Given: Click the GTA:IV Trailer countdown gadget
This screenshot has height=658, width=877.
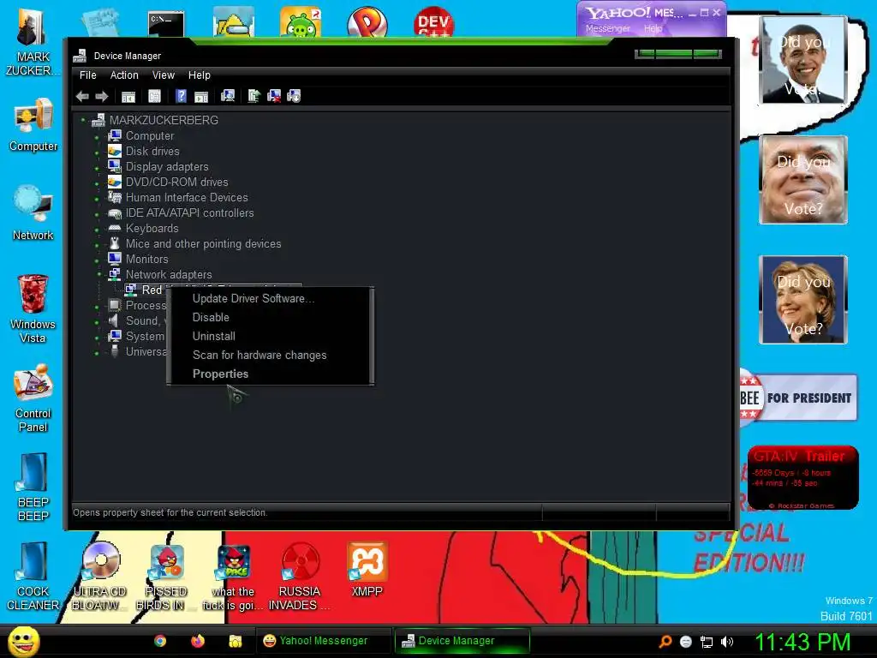Looking at the screenshot, I should [802, 477].
